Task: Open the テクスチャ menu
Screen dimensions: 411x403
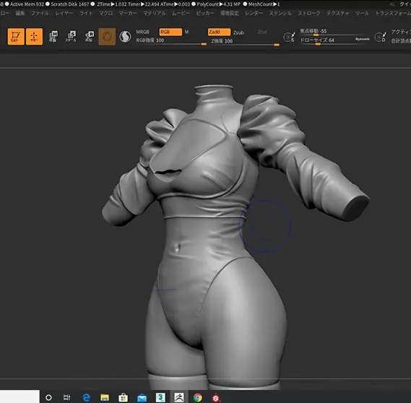Action: click(337, 13)
